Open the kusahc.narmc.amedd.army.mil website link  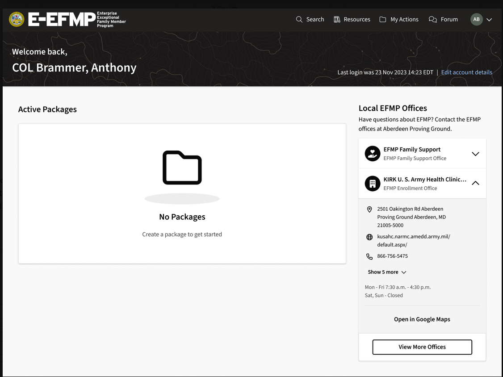click(x=414, y=241)
